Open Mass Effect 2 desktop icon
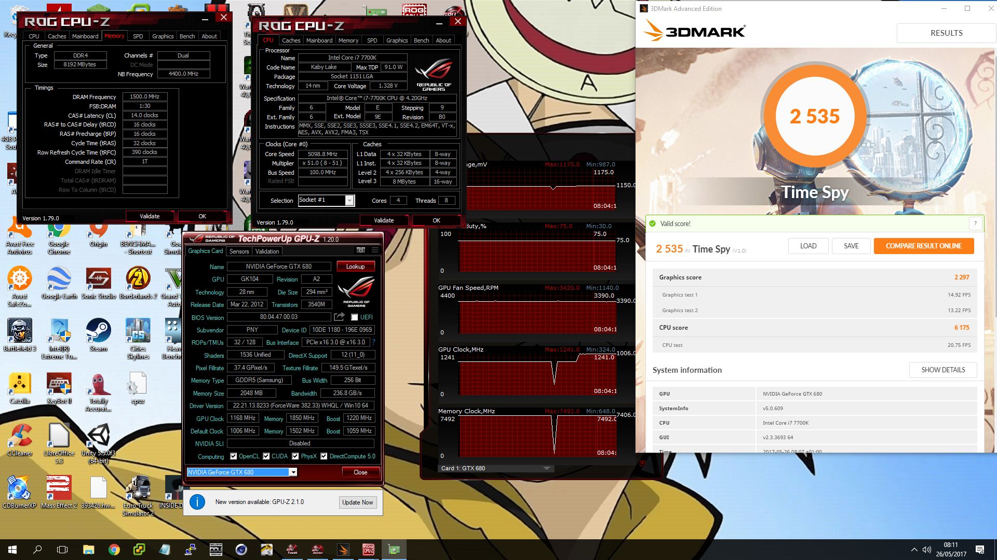The height and width of the screenshot is (560, 997). tap(59, 493)
